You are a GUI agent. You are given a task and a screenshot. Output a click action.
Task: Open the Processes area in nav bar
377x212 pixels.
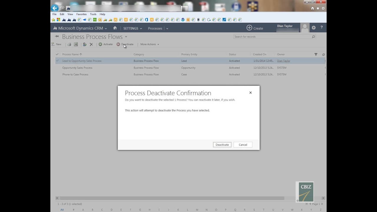155,28
